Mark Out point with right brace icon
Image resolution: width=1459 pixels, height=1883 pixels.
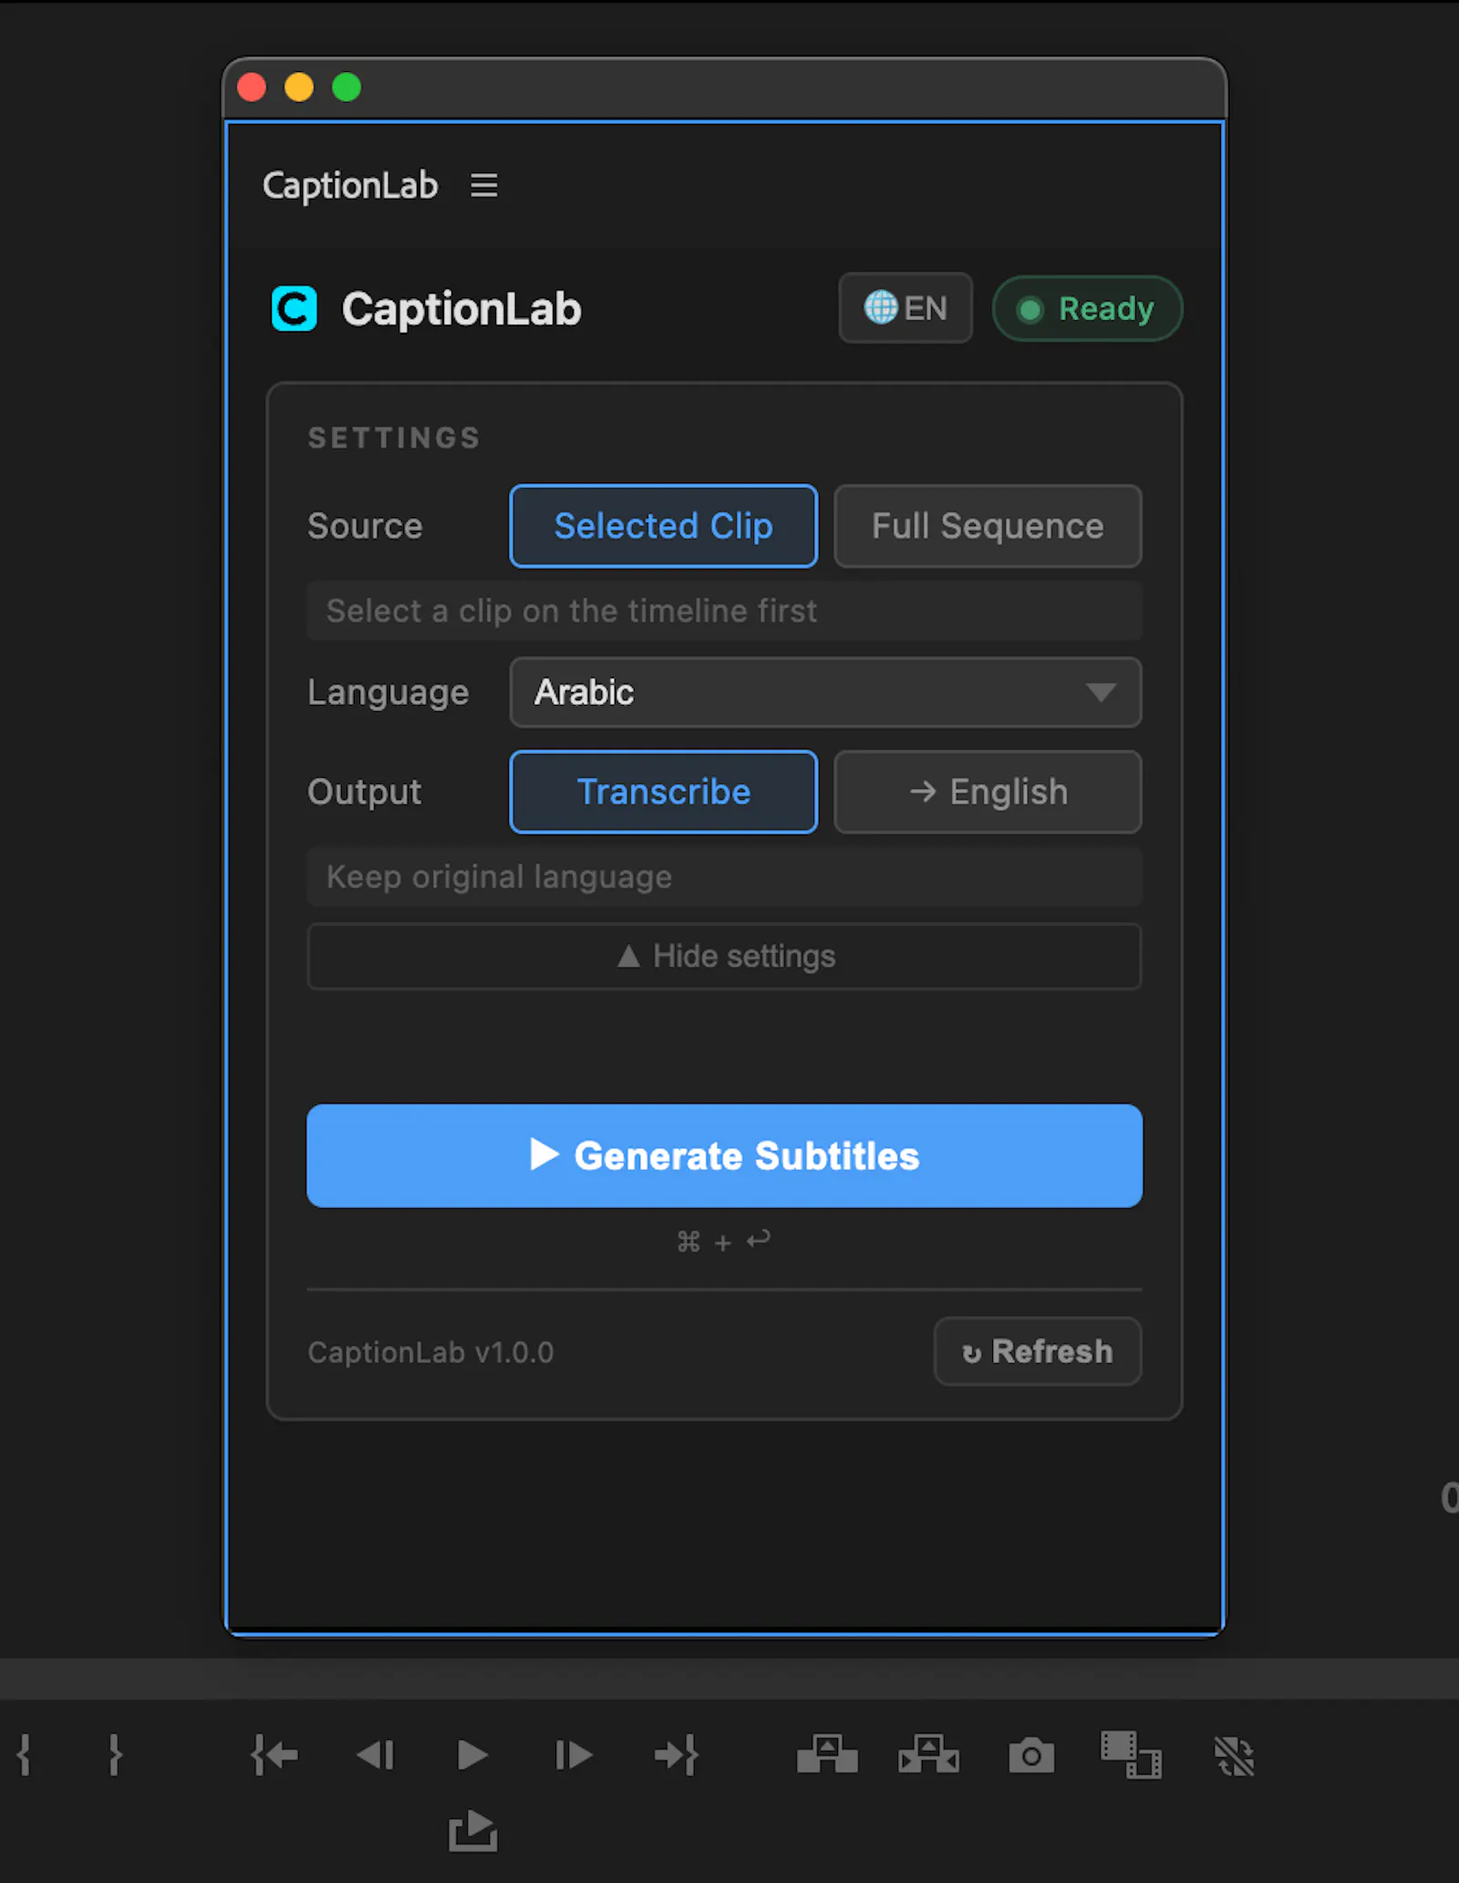point(115,1754)
